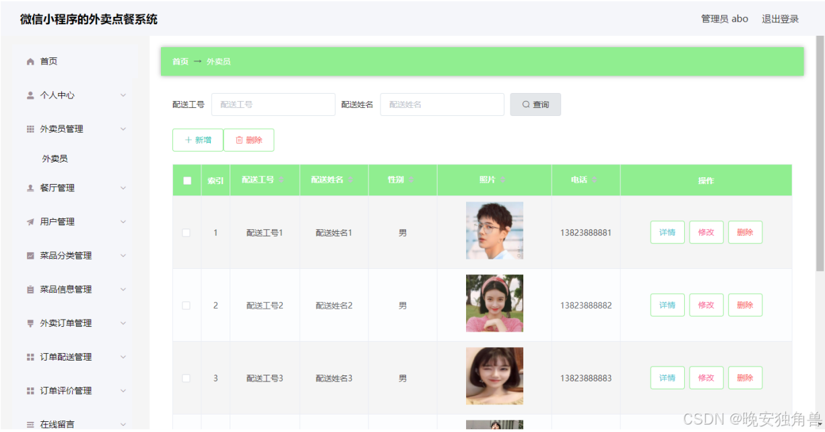Viewport: 825px width, 432px height.
Task: Click the icon beside 餐厅管理
Action: point(30,188)
